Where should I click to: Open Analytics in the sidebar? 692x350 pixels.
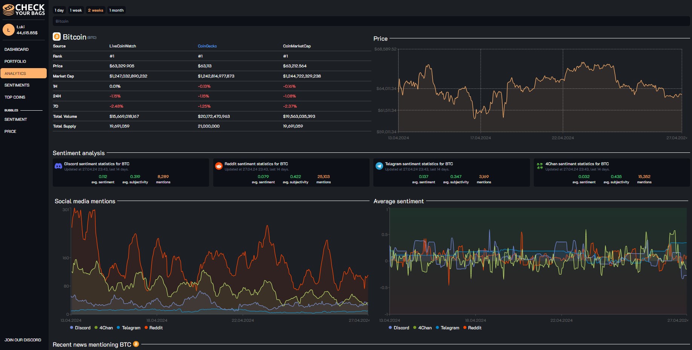coord(23,73)
